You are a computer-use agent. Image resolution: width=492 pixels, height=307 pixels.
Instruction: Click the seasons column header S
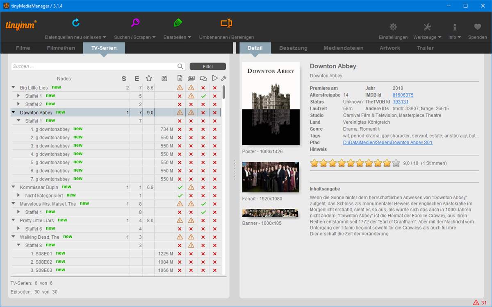pos(124,79)
